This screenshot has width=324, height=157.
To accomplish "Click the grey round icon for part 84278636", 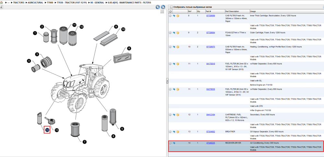I will [170, 89].
